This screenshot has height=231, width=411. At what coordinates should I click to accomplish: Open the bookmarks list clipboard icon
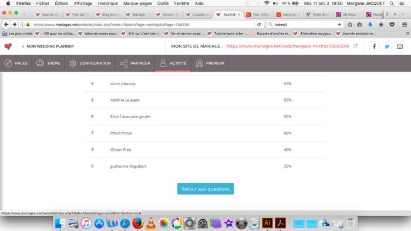click(x=359, y=25)
